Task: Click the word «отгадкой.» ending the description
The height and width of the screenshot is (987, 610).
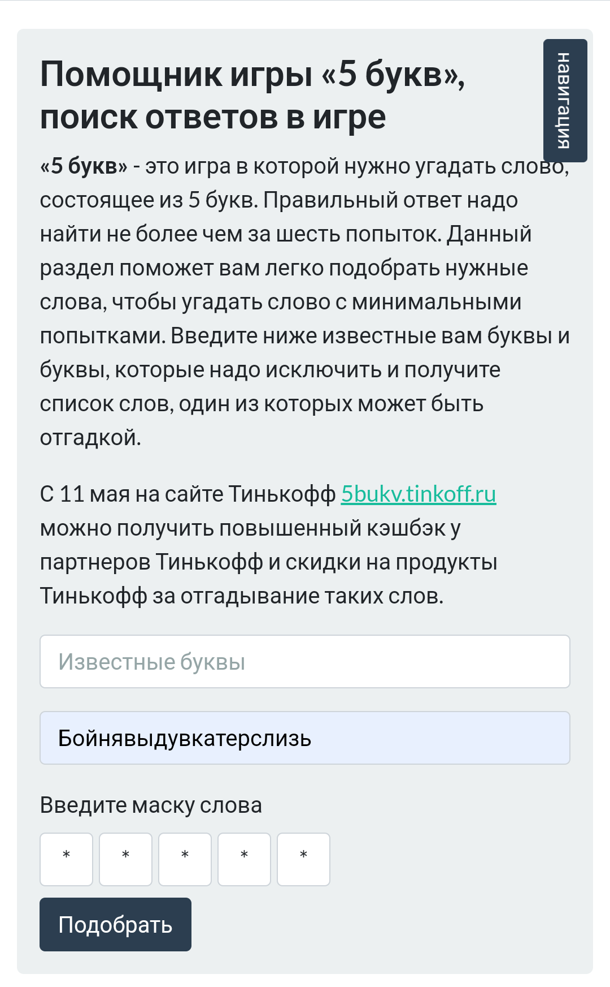Action: [x=90, y=437]
